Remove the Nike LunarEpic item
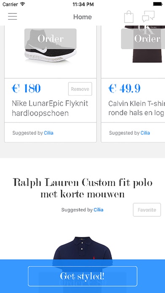The width and height of the screenshot is (165, 293). pyautogui.click(x=80, y=89)
